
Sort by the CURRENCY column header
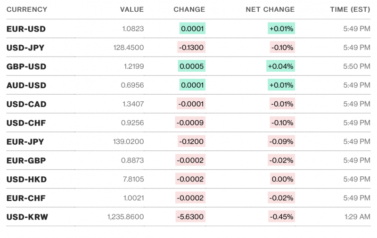[27, 9]
